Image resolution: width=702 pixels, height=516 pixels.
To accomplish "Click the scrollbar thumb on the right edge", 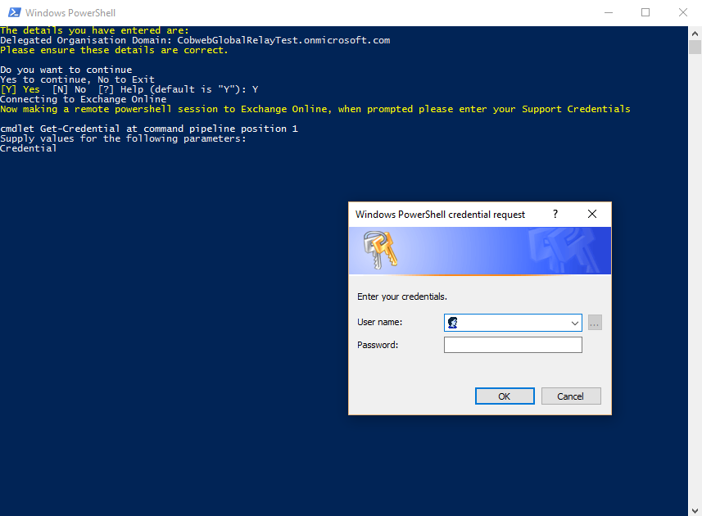I will click(x=696, y=45).
